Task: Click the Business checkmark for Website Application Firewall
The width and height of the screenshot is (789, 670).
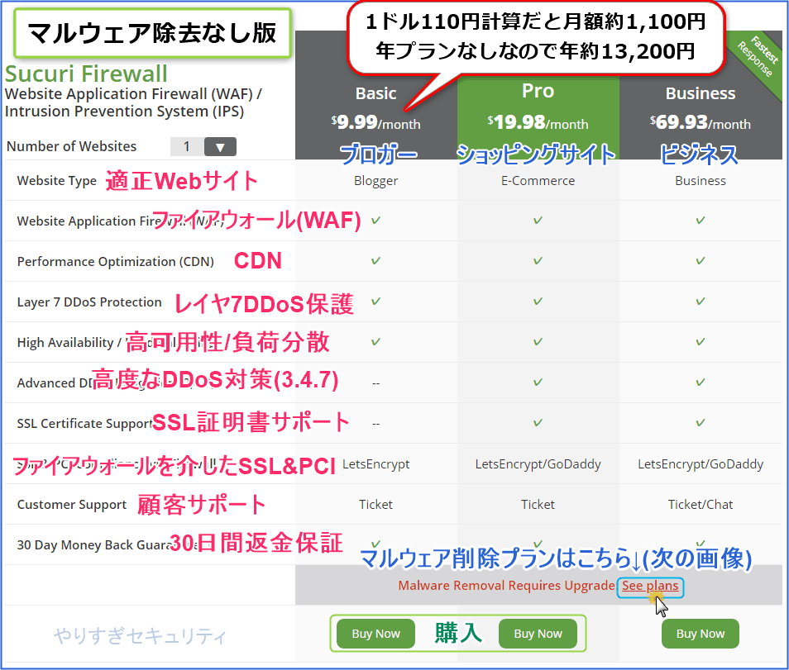Action: (701, 220)
